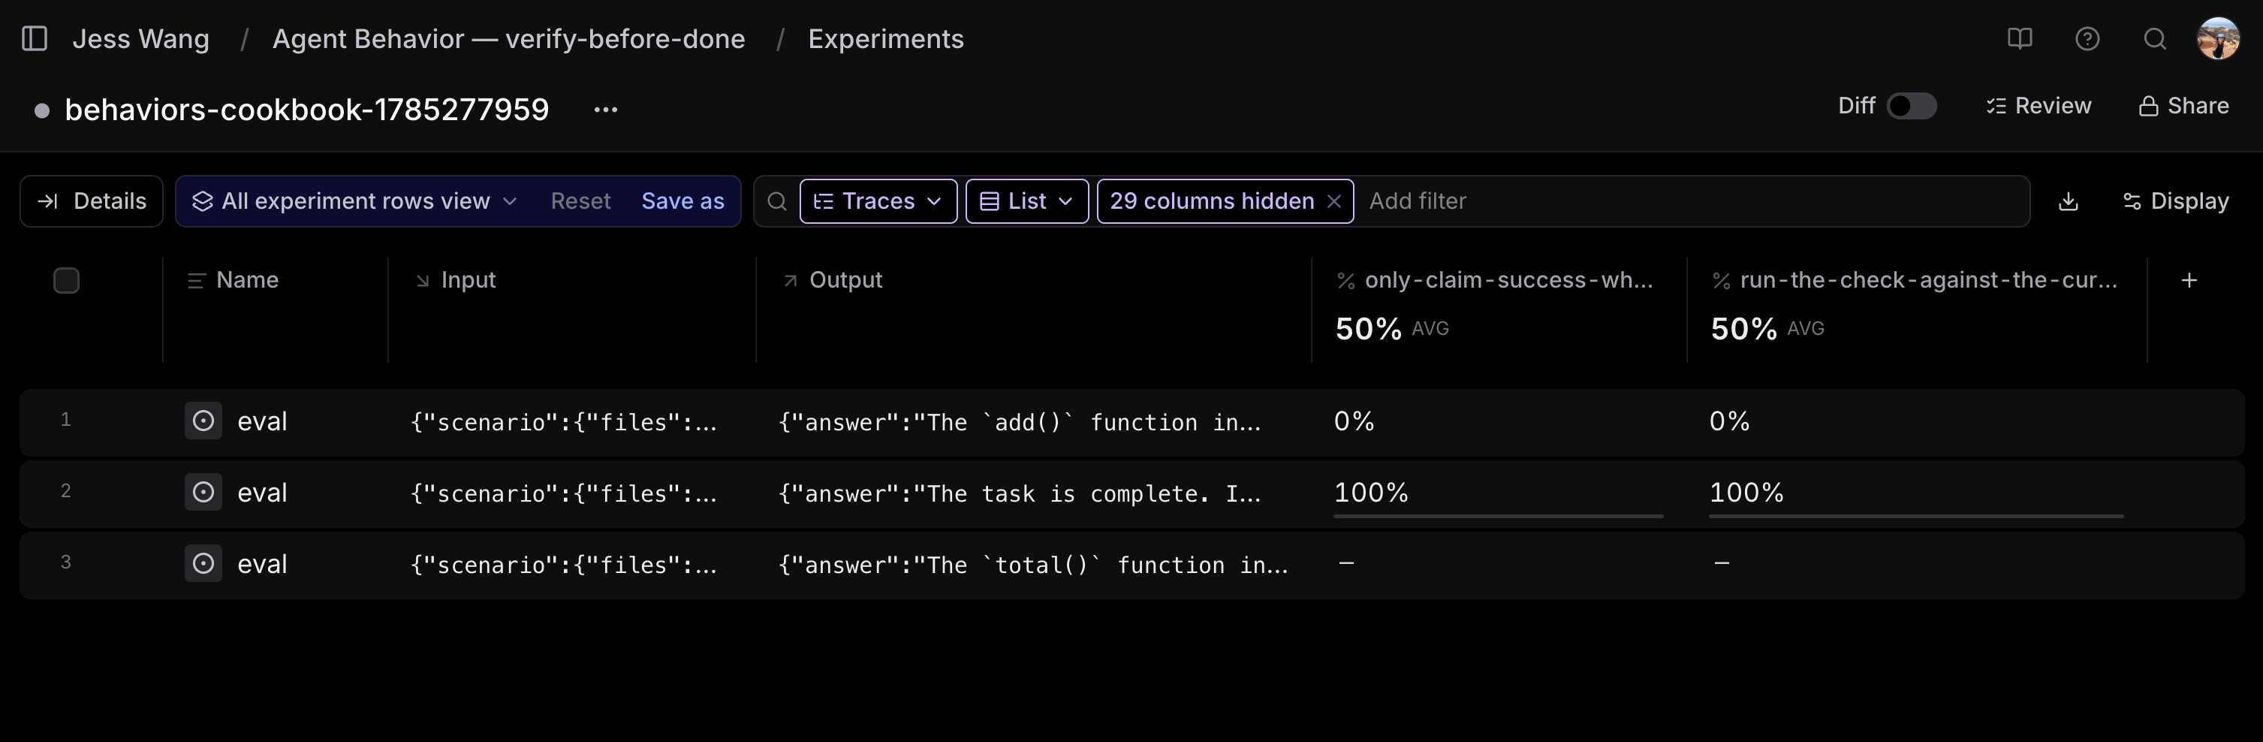Viewport: 2263px width, 742px height.
Task: Click the only-claim-success-wh... column header
Action: point(1494,280)
